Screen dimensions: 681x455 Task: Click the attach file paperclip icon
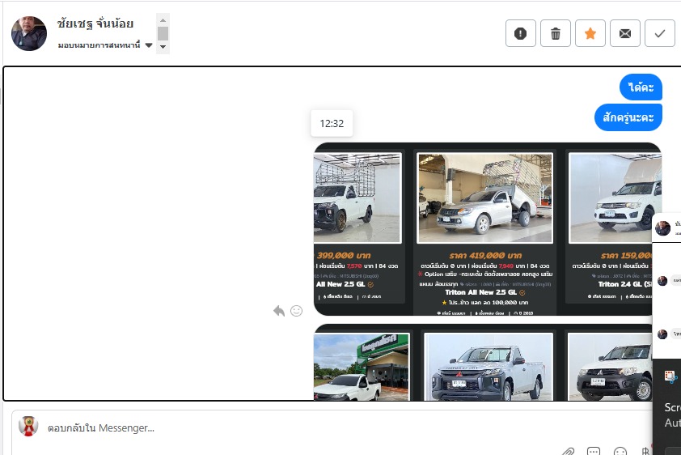(x=569, y=450)
